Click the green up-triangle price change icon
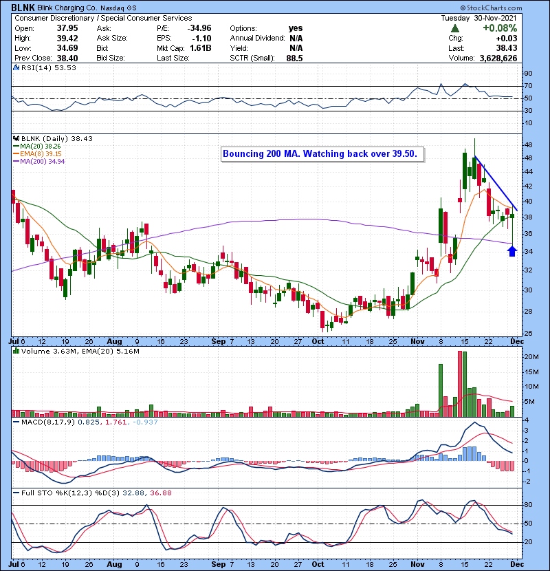550x571 pixels. click(x=454, y=28)
